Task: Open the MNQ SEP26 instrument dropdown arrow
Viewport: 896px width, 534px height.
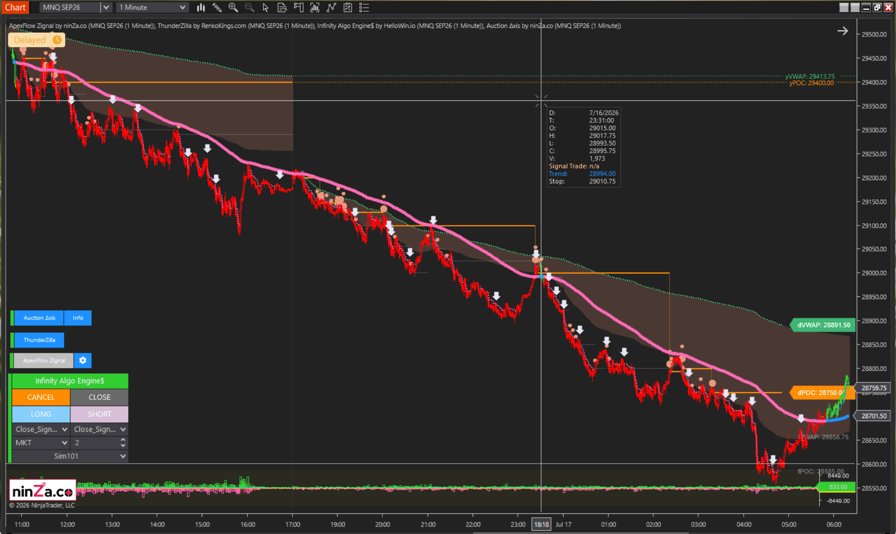Action: [106, 7]
